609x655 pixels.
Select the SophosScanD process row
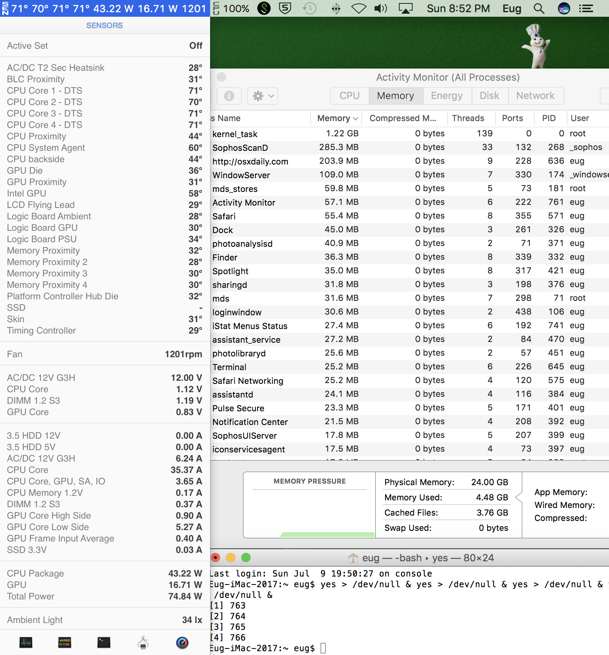[410, 147]
